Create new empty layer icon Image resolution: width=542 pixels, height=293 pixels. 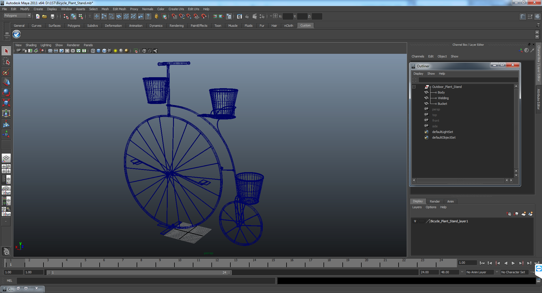coord(523,214)
